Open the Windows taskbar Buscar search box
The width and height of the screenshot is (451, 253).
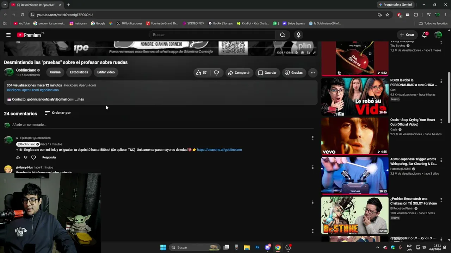(194, 247)
